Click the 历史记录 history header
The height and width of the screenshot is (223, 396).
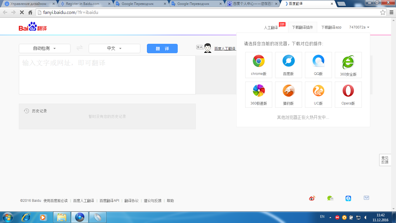[x=35, y=111]
